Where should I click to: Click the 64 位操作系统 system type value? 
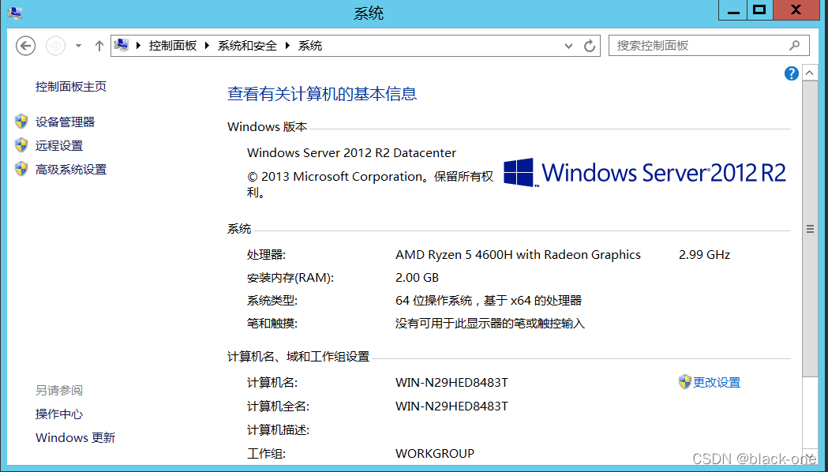(489, 301)
